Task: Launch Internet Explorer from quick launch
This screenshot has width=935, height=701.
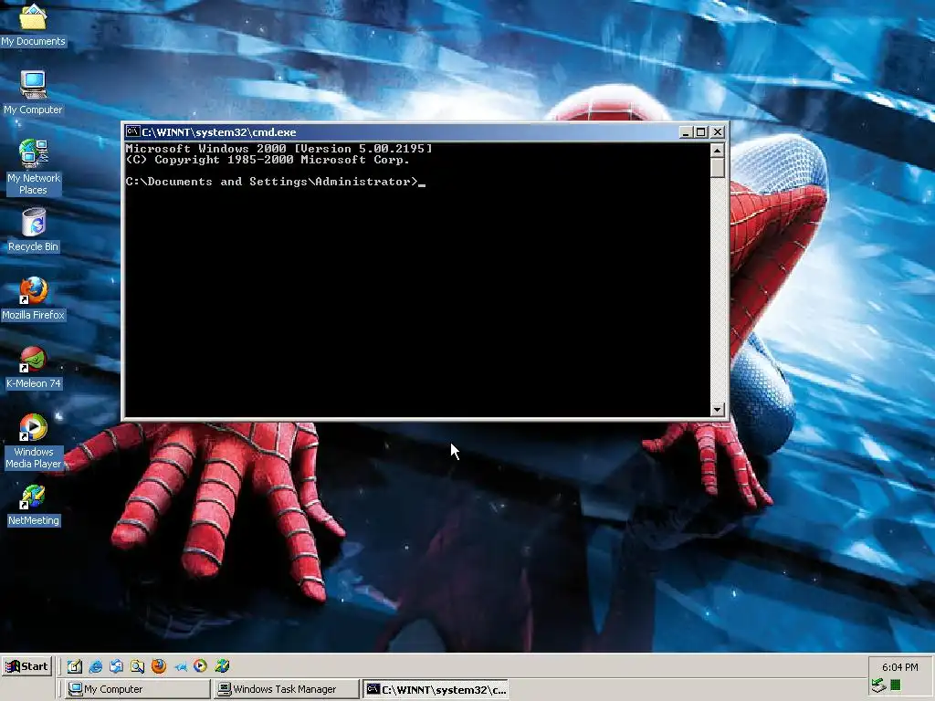Action: (95, 665)
